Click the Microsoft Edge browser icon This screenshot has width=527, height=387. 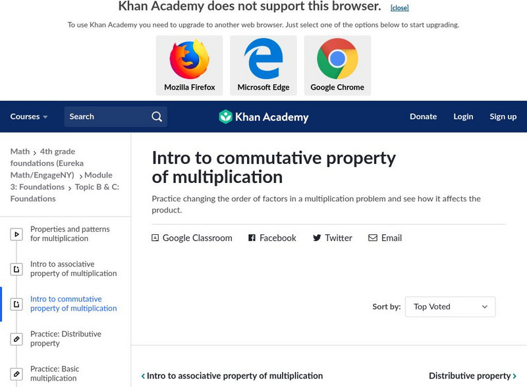263,59
